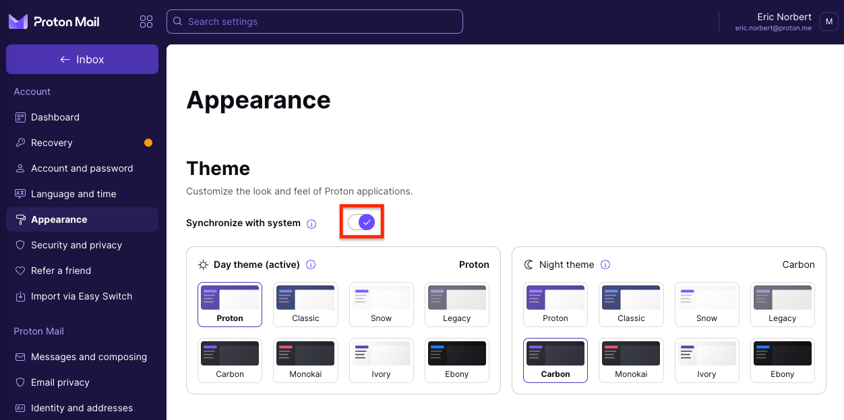Screen dimensions: 844x420
Task: Select Legacy as the day theme
Action: [456, 304]
